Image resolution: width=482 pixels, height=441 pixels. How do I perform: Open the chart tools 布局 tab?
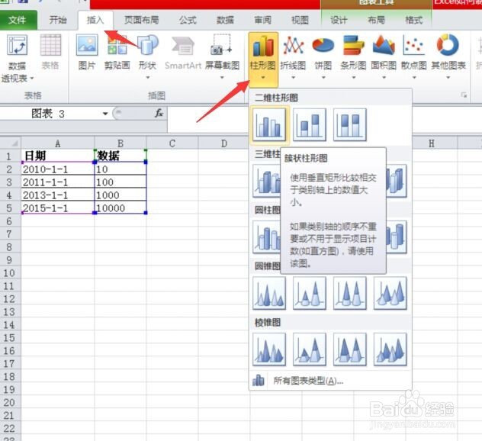click(x=376, y=21)
